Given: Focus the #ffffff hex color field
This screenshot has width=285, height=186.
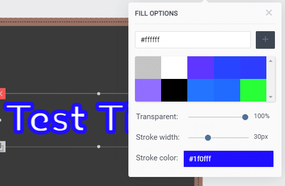Looking at the screenshot, I should (x=193, y=40).
